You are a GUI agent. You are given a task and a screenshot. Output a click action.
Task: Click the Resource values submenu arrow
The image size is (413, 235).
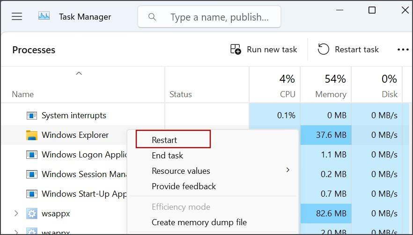[288, 170]
